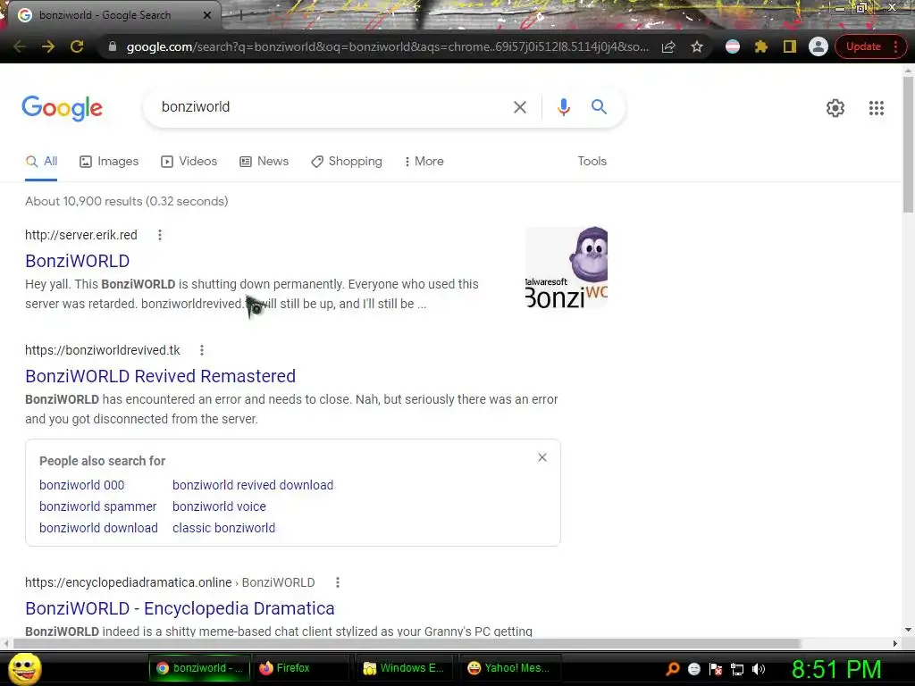Click the blue magnifier search button
915x686 pixels.
599,107
